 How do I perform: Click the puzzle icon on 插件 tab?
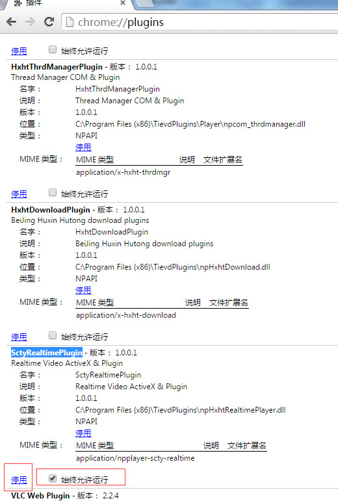18,3
